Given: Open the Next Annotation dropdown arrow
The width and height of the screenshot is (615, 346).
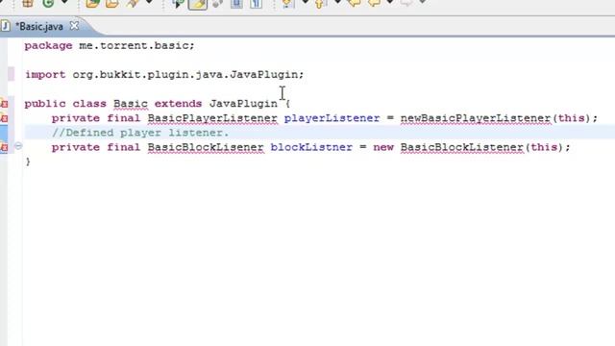Looking at the screenshot, I should tap(305, 2).
